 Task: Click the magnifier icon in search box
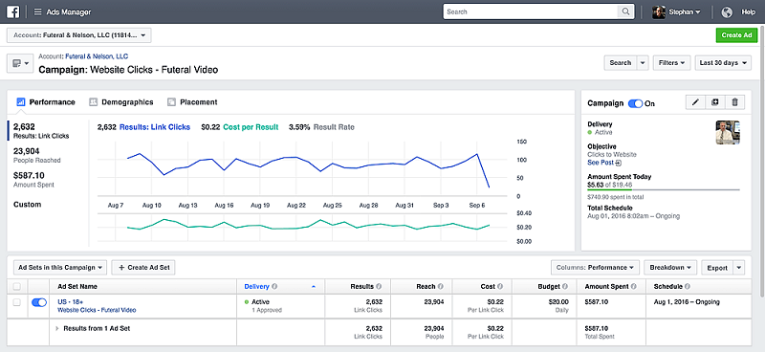625,11
